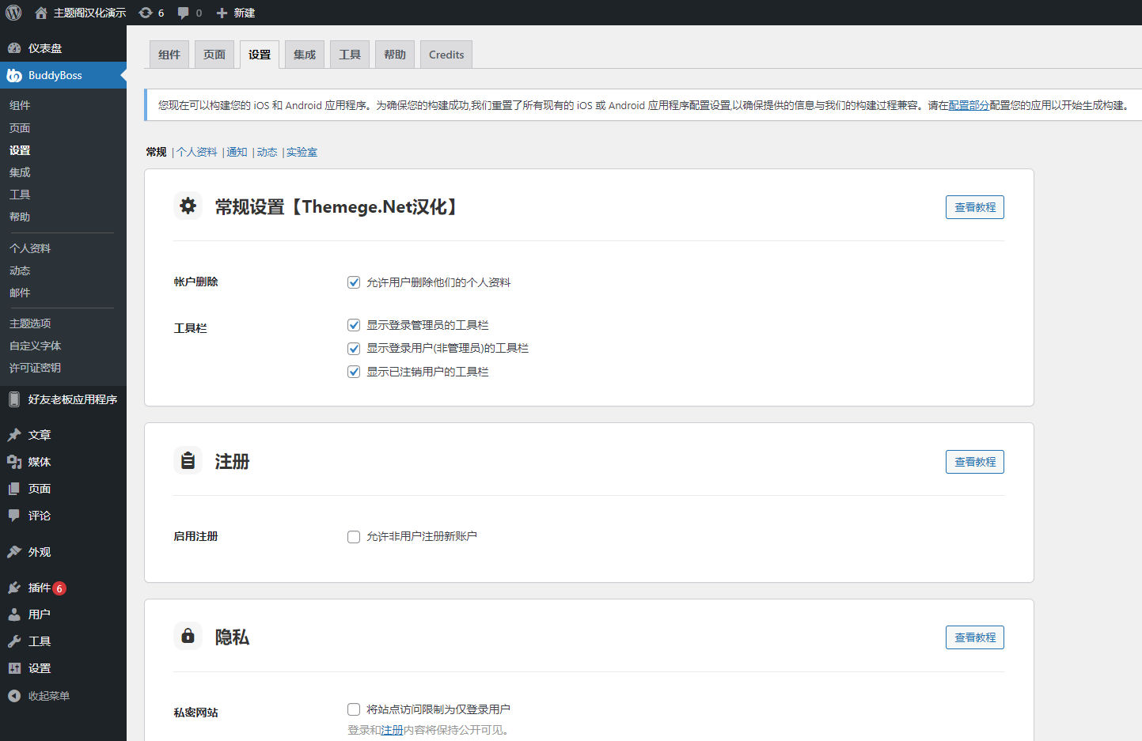
Task: Click the gear icon beside 常规设置 heading
Action: click(188, 206)
